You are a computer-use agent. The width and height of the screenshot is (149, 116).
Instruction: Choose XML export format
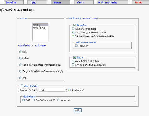(20, 78)
